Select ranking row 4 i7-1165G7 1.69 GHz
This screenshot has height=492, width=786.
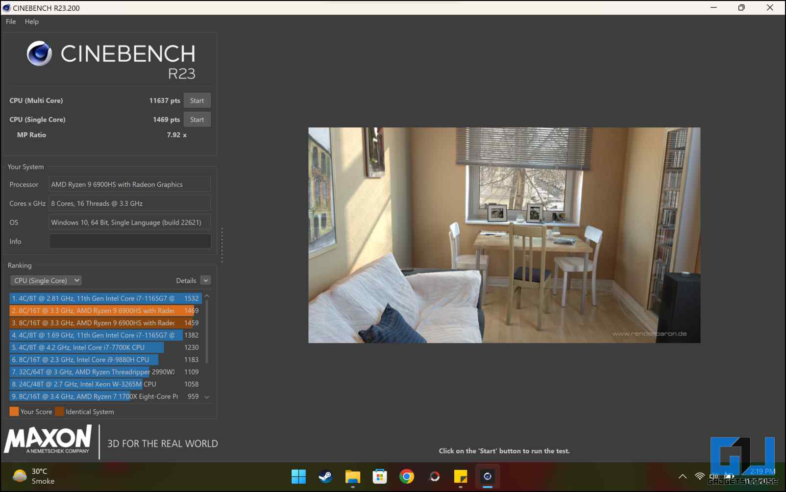coord(105,335)
